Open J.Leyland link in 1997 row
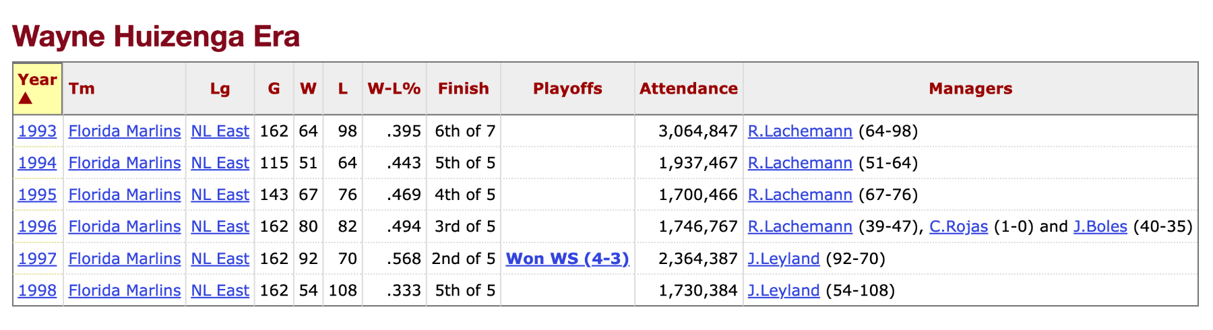The image size is (1213, 330). pyautogui.click(x=784, y=259)
